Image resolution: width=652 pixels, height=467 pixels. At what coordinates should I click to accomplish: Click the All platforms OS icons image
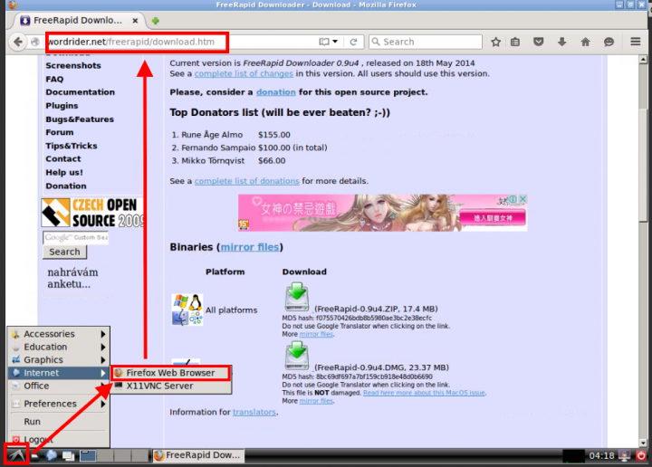point(187,310)
